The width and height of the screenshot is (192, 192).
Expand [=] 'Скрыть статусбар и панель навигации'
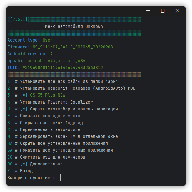click(74, 109)
